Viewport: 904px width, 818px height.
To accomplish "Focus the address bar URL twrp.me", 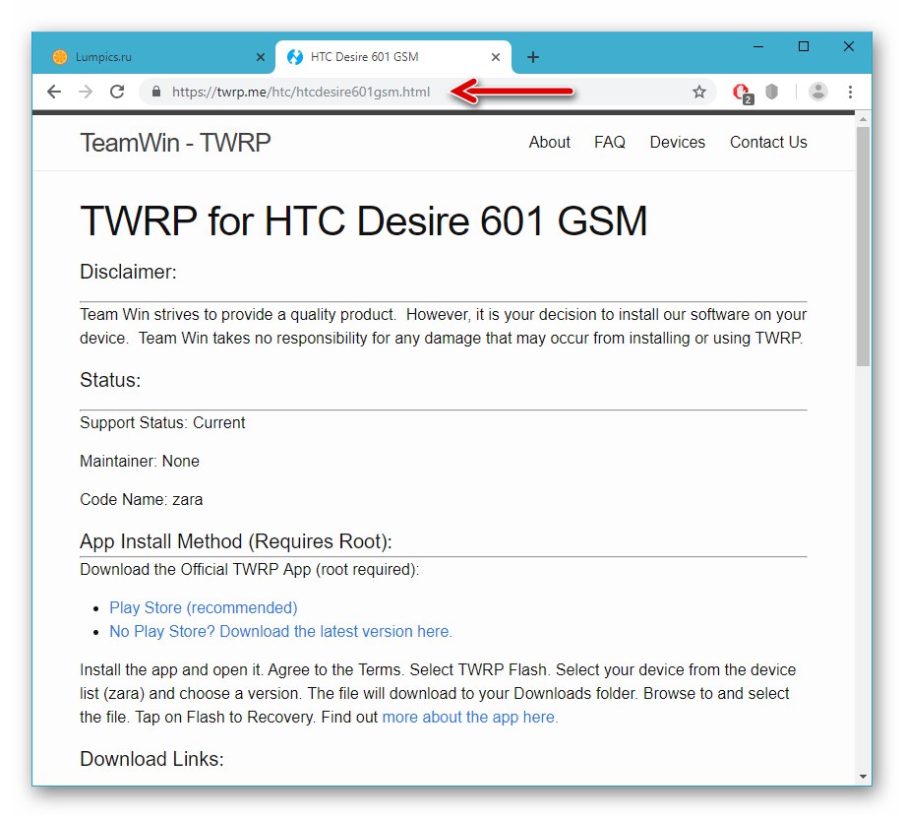I will pos(301,92).
